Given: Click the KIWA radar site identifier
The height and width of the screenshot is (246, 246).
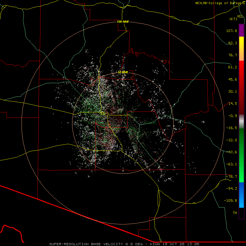Looking at the screenshot, I should (155, 244).
